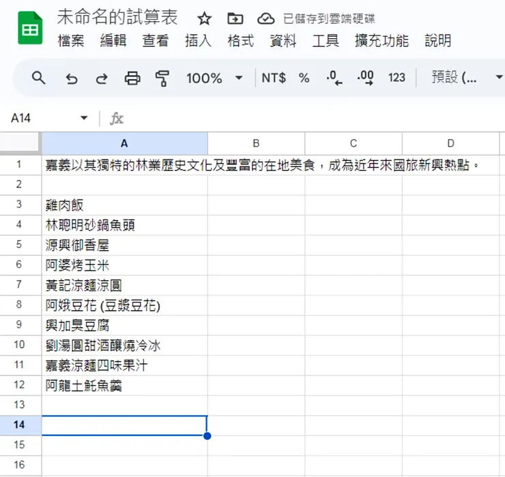The height and width of the screenshot is (477, 505).
Task: Activate the paint format tool
Action: (162, 78)
